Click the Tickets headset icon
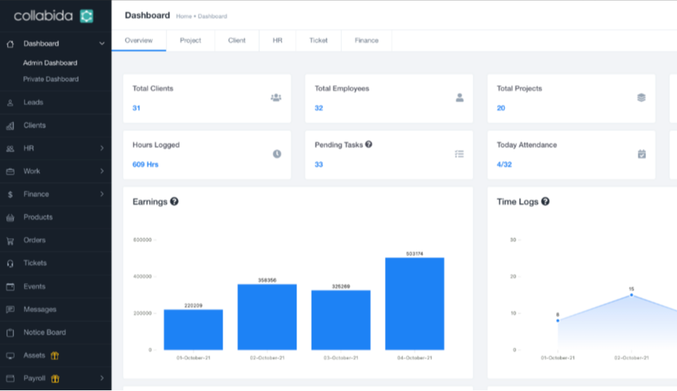677x391 pixels. [10, 263]
